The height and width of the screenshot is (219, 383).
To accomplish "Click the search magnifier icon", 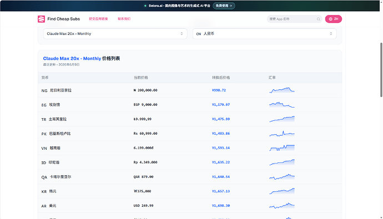I will pos(319,19).
